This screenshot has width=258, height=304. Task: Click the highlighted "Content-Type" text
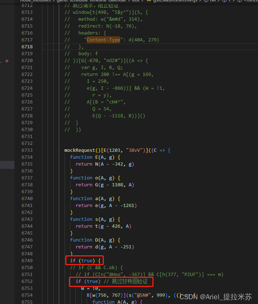click(x=103, y=40)
